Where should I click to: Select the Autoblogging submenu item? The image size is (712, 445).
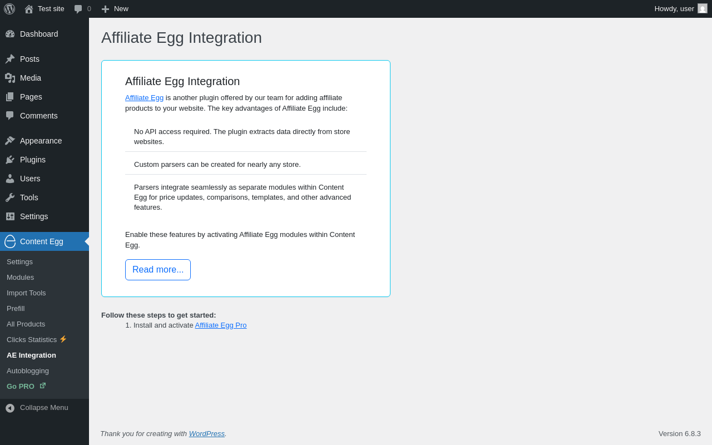coord(28,370)
